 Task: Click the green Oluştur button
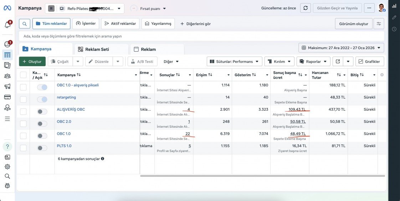[x=32, y=62]
